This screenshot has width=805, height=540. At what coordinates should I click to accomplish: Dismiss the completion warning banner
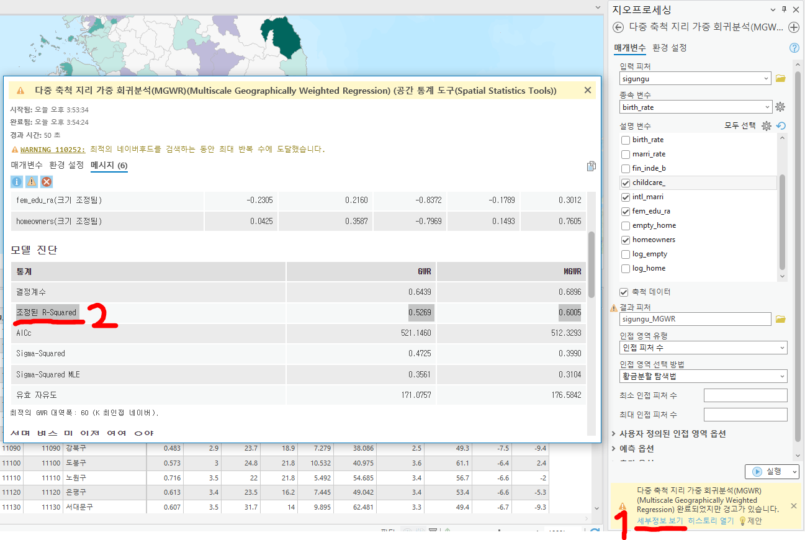point(793,506)
